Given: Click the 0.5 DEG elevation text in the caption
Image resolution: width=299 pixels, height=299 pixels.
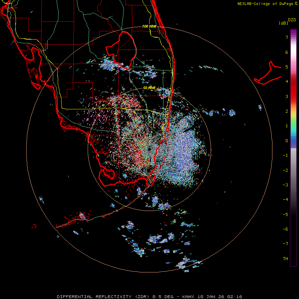Looking at the screenshot, I should pyautogui.click(x=163, y=297).
